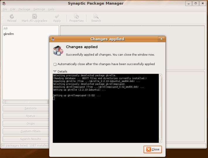Close the Changes applied dialog with X
Viewport: 208px width, 158px height.
pyautogui.click(x=161, y=39)
